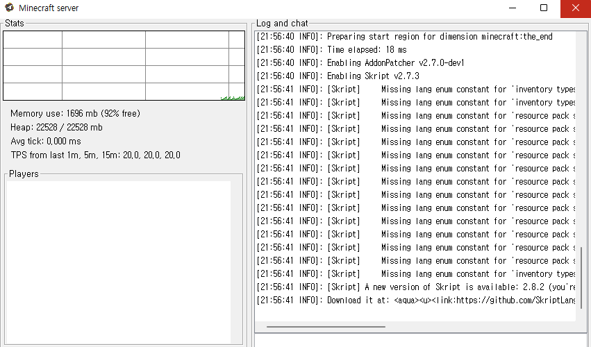Image resolution: width=591 pixels, height=347 pixels.
Task: Click the 'TPS from last 1m, 5m, 15m' line
Action: point(95,155)
